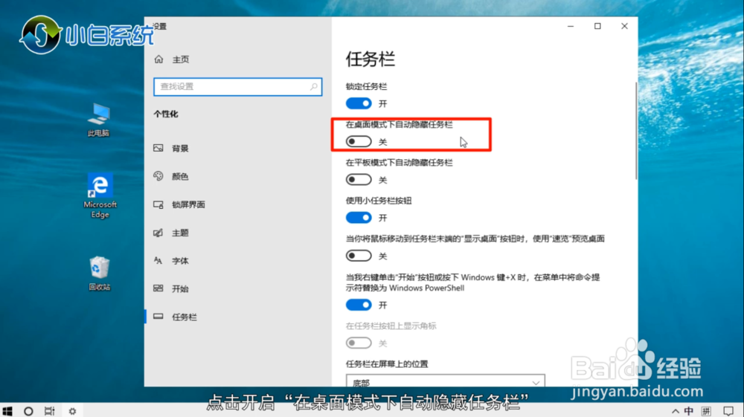Open the 颜色 color palette icon

pyautogui.click(x=158, y=176)
